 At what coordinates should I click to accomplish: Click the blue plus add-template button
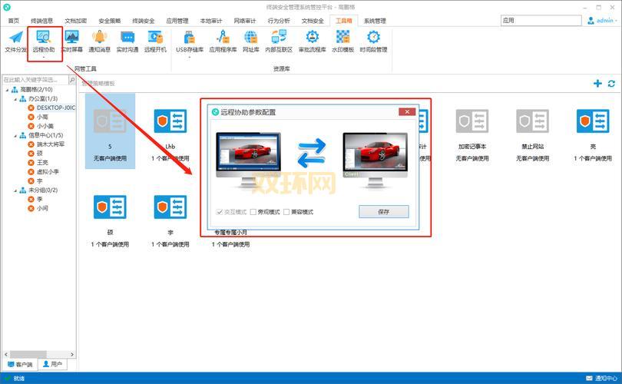coord(597,83)
